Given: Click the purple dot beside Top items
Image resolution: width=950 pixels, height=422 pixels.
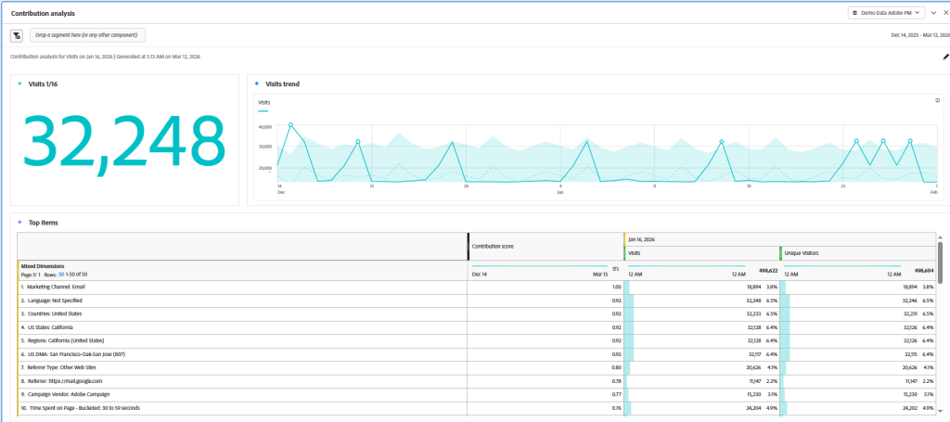Looking at the screenshot, I should coord(19,223).
